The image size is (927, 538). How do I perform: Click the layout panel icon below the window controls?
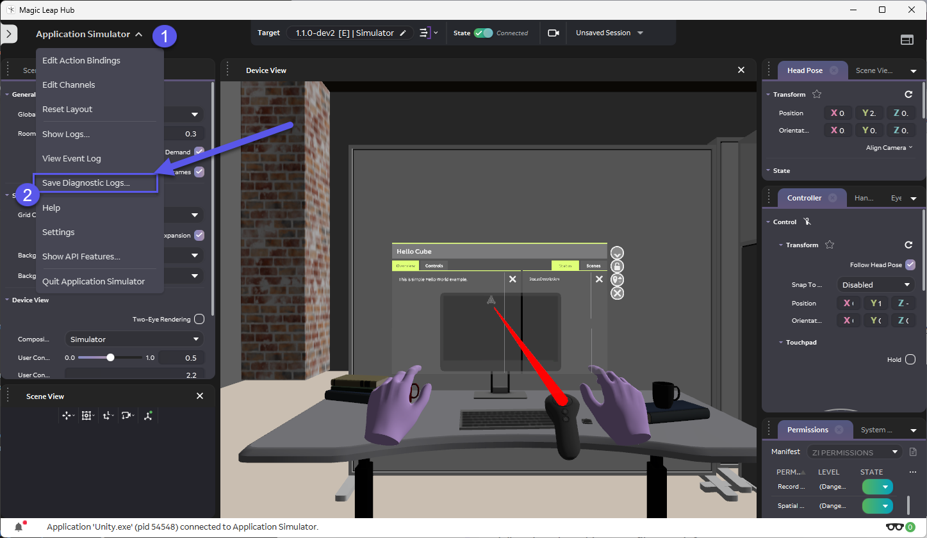coord(907,40)
